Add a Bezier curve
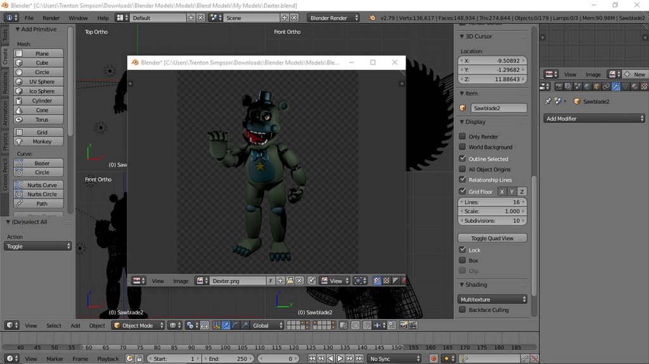The image size is (649, 364). [39, 163]
